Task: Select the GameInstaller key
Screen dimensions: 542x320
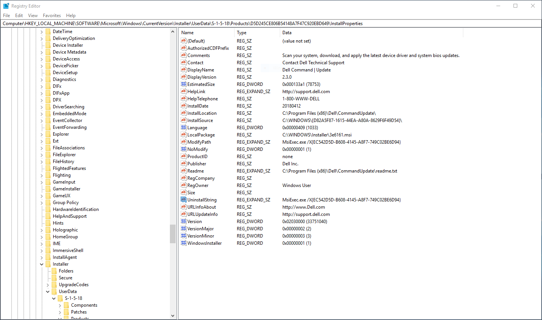Action: pyautogui.click(x=67, y=189)
